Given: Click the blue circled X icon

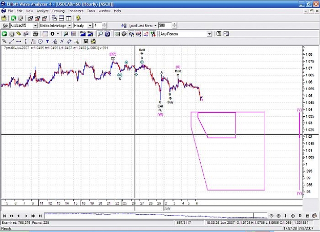Looking at the screenshot, I should [108, 34].
